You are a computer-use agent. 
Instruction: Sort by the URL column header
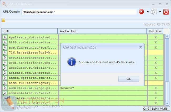pyautogui.click(x=29, y=31)
